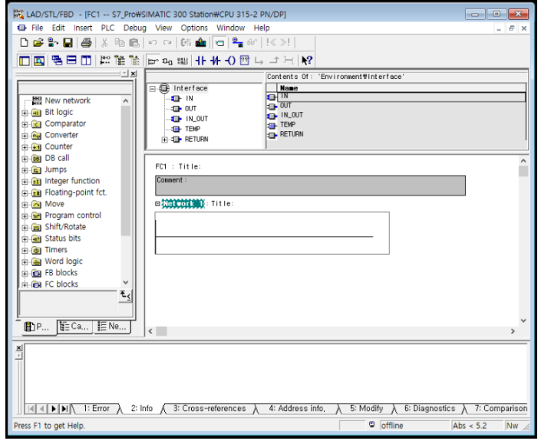551x444 pixels.
Task: Toggle the LAD view button
Action: [x=153, y=61]
